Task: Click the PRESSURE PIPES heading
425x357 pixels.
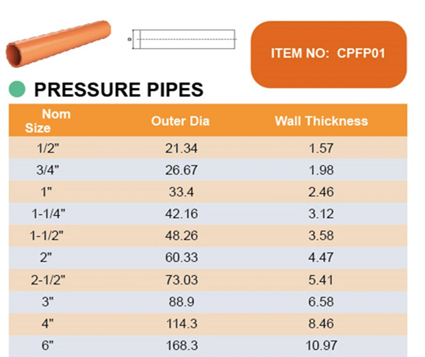Action: pos(119,90)
